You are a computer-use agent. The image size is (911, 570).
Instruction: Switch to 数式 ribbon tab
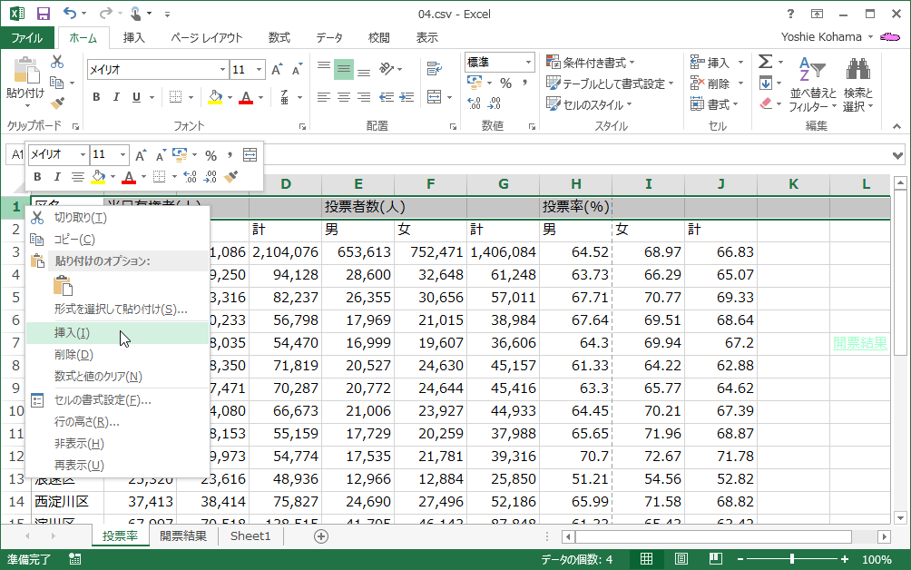click(279, 38)
